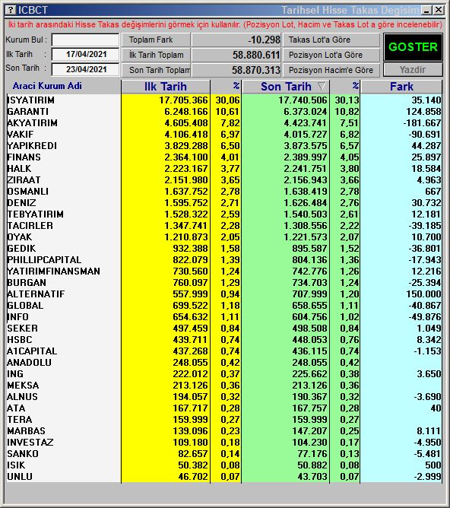Sort by Son Tarih column header
The image size is (450, 508).
(286, 87)
